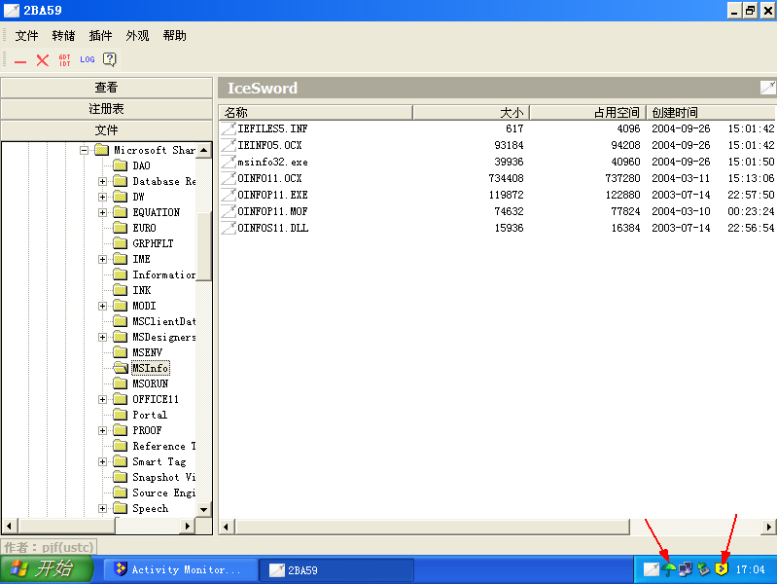The width and height of the screenshot is (777, 584).
Task: Click the EURO folder icon
Action: [120, 228]
